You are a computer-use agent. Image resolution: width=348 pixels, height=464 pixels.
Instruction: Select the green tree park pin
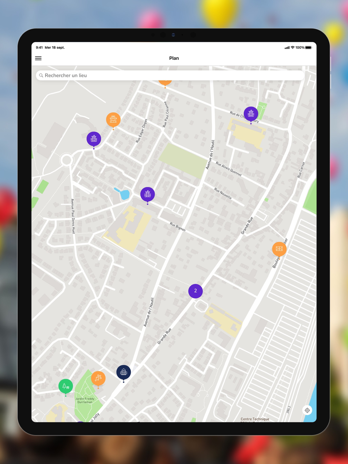point(66,386)
